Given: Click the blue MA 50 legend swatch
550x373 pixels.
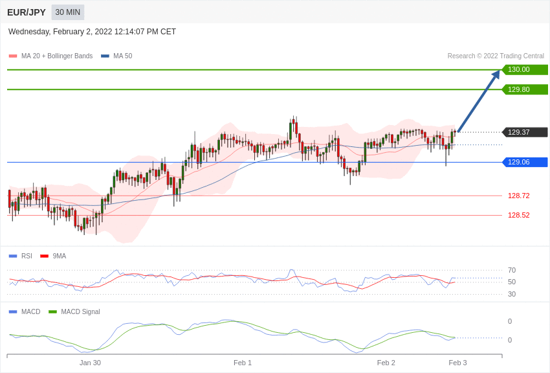Looking at the screenshot, I should click(x=105, y=56).
